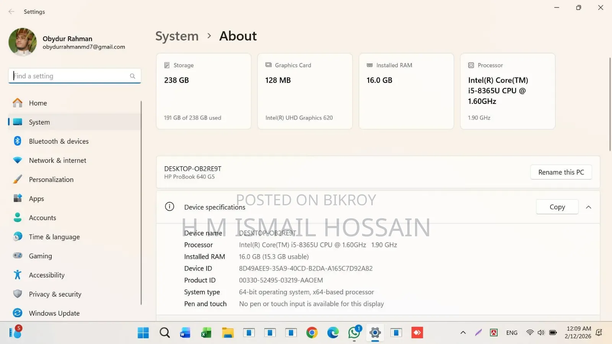Screen dimensions: 612x344
Task: Launch Microsoft Excel from the taskbar
Action: coord(207,333)
